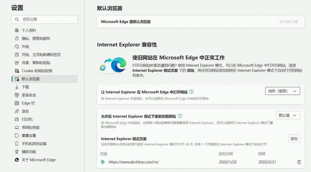311x172 pixels.
Task: Open the 始终（推荐）dropdown
Action: [x=282, y=91]
